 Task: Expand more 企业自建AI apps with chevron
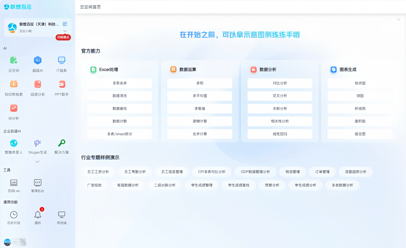pyautogui.click(x=37, y=162)
